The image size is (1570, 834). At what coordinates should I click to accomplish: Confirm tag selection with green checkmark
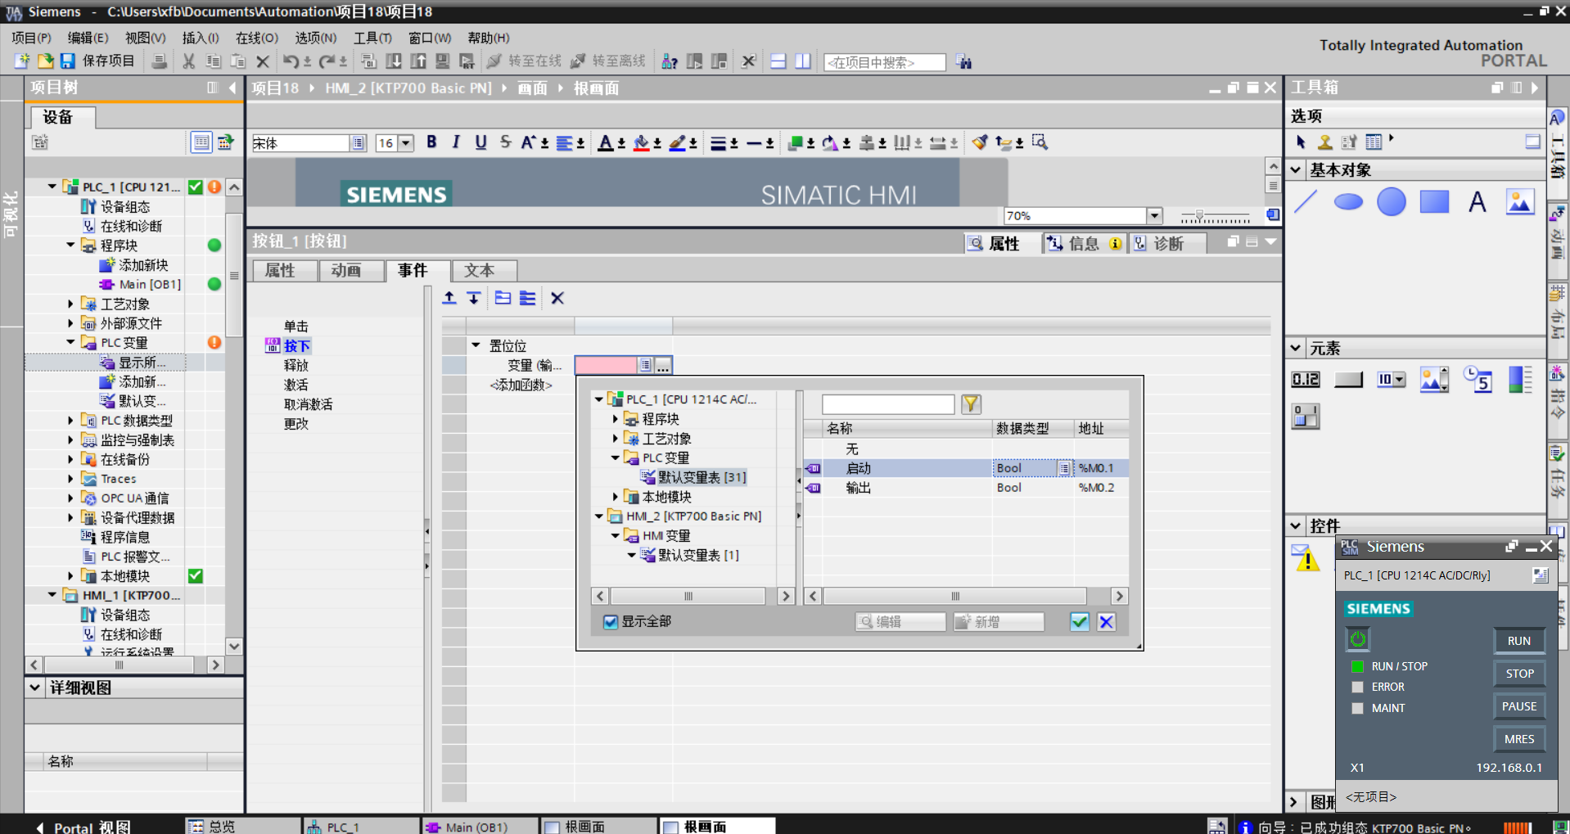point(1079,622)
